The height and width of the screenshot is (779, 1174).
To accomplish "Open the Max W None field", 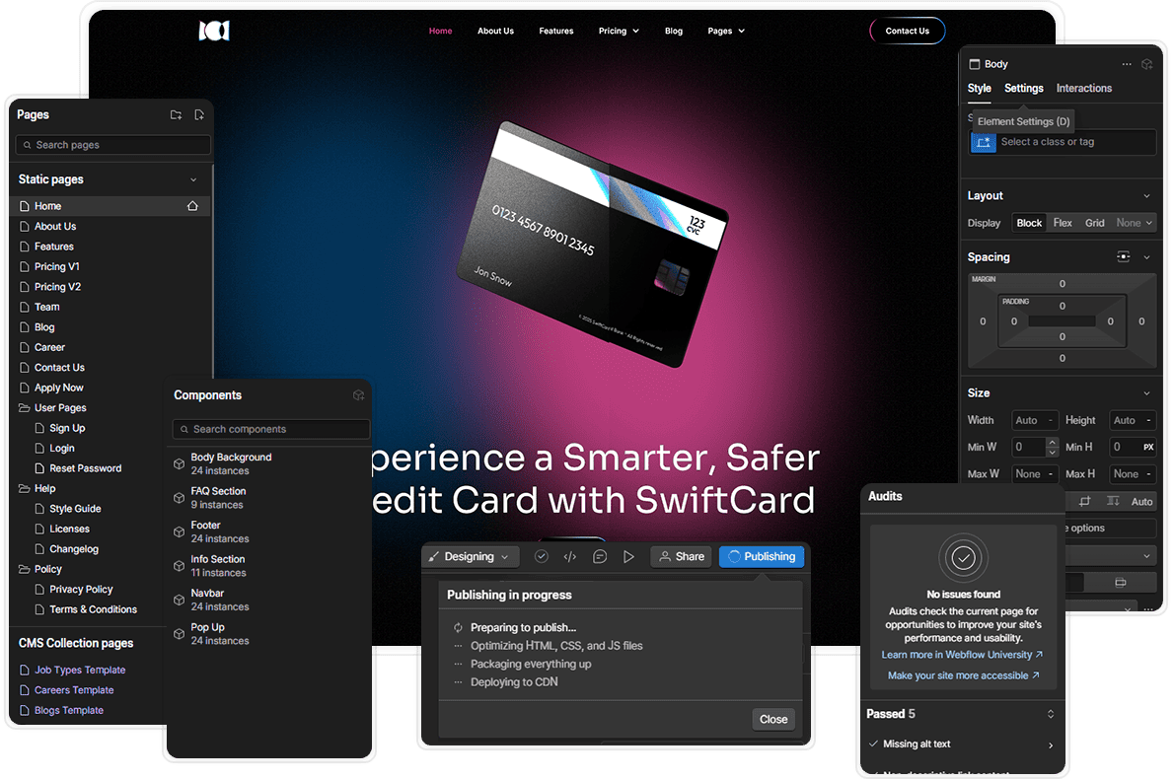I will tap(1034, 474).
